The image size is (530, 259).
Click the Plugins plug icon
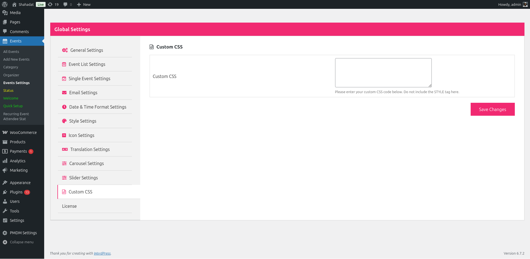click(5, 192)
